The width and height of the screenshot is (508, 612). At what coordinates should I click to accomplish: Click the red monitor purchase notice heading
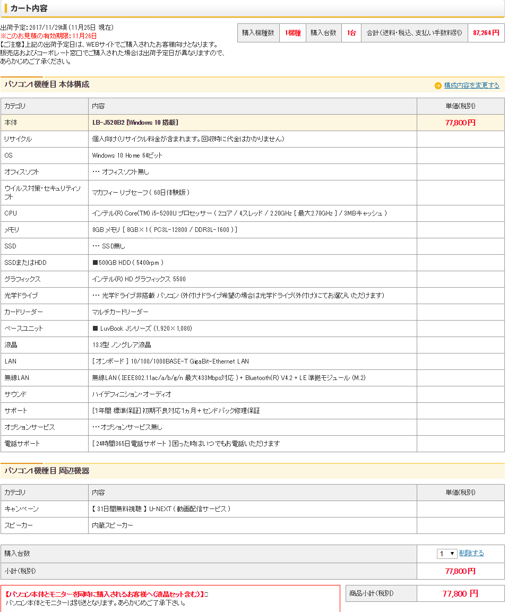pos(105,594)
